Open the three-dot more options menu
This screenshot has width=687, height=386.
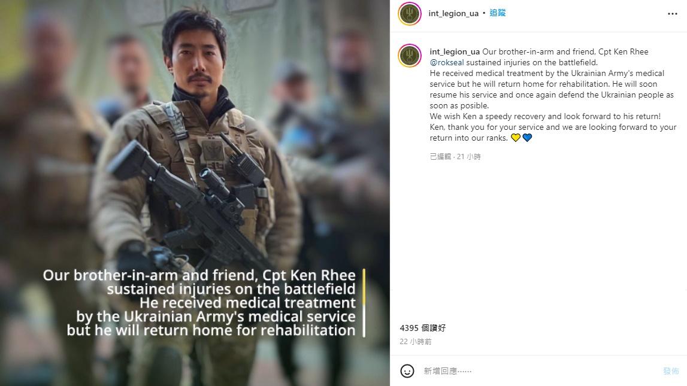[673, 14]
